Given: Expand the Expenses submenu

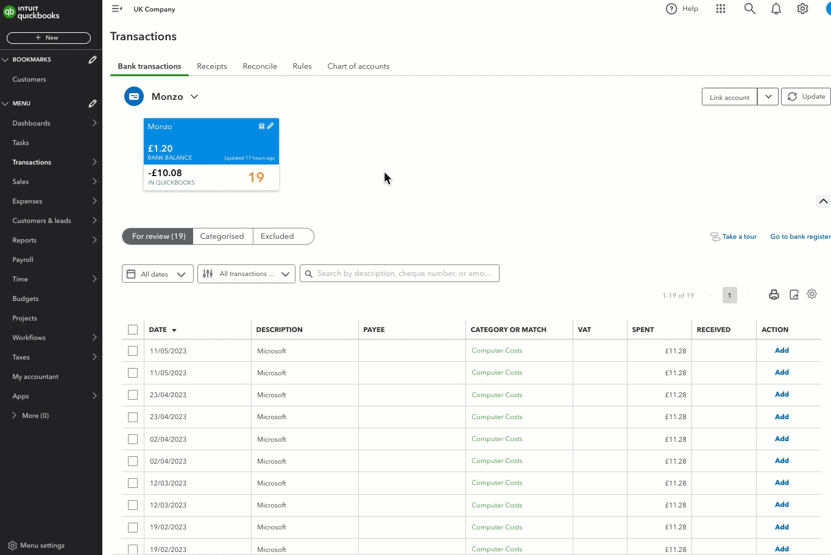Looking at the screenshot, I should tap(94, 201).
